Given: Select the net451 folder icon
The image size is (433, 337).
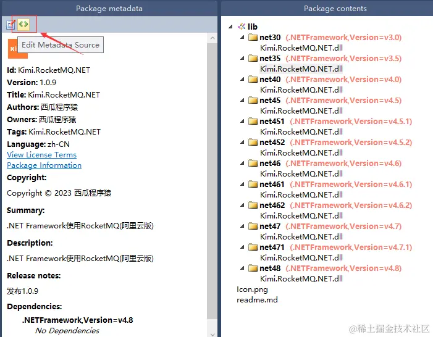Looking at the screenshot, I should (253, 121).
